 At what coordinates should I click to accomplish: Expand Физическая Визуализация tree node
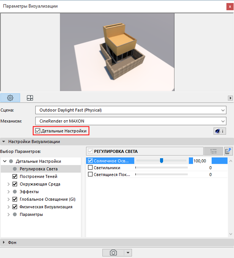tap(9, 207)
